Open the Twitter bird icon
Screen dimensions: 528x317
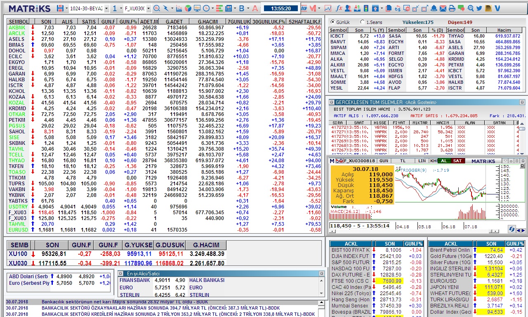[x=479, y=8]
